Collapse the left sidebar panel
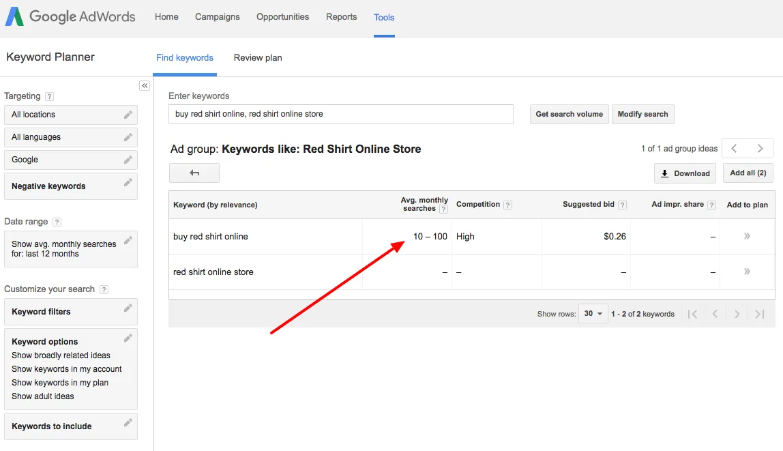783x451 pixels. point(145,86)
